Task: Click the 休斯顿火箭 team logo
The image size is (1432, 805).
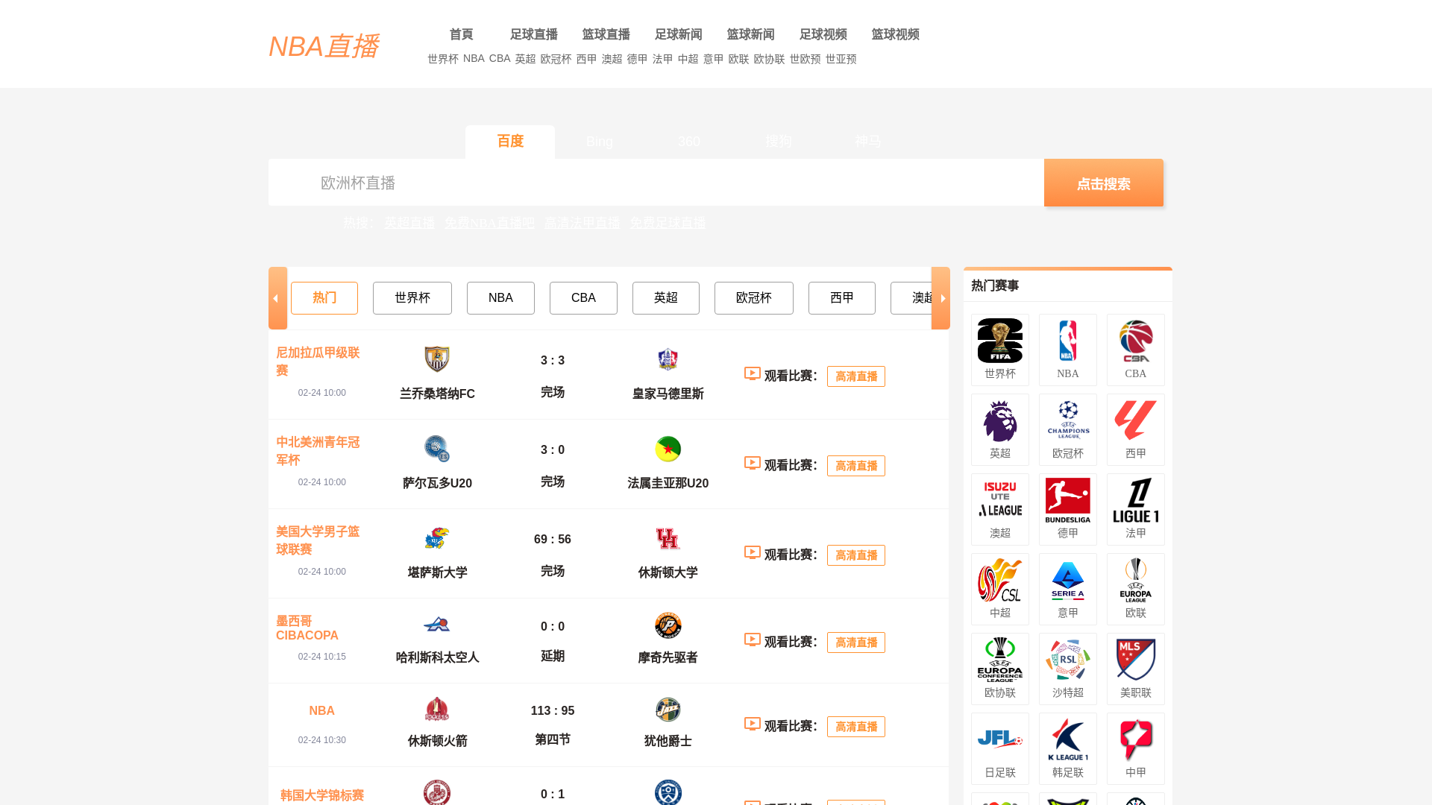Action: pos(437,710)
